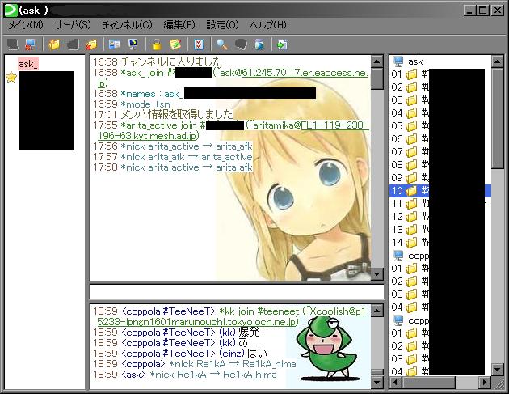
Task: Click the folder icon of row 03 under ask
Action: [x=411, y=100]
